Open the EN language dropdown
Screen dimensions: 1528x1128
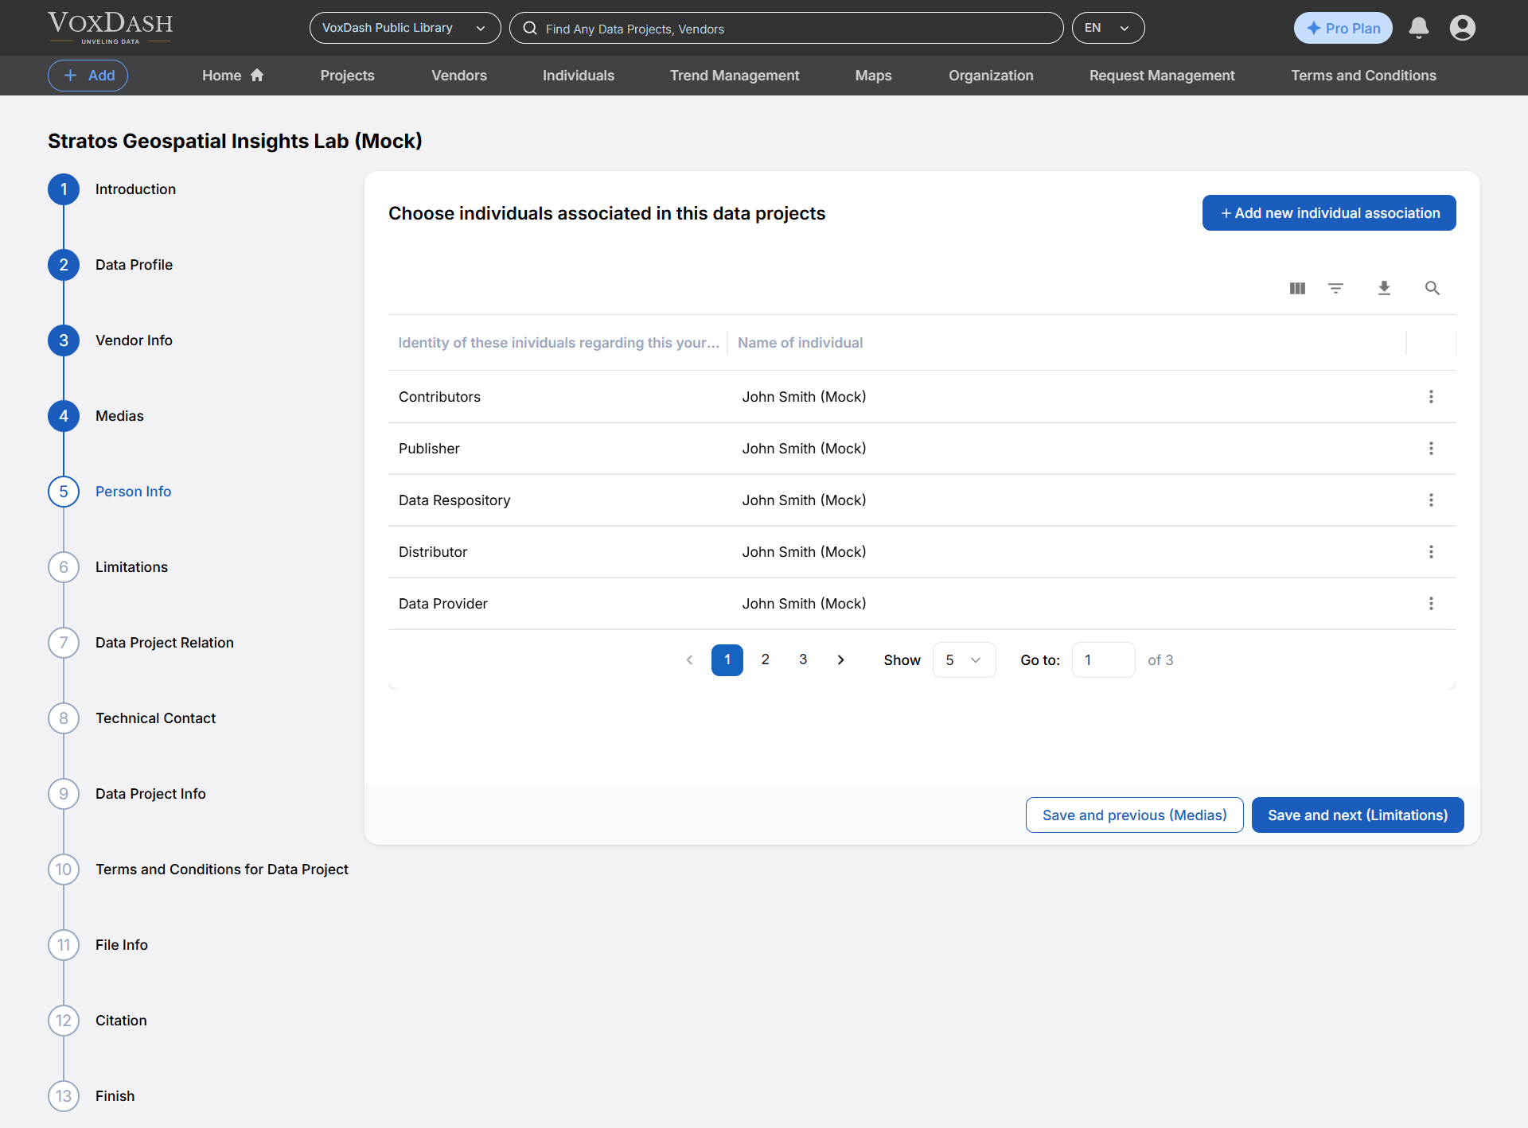pos(1108,28)
